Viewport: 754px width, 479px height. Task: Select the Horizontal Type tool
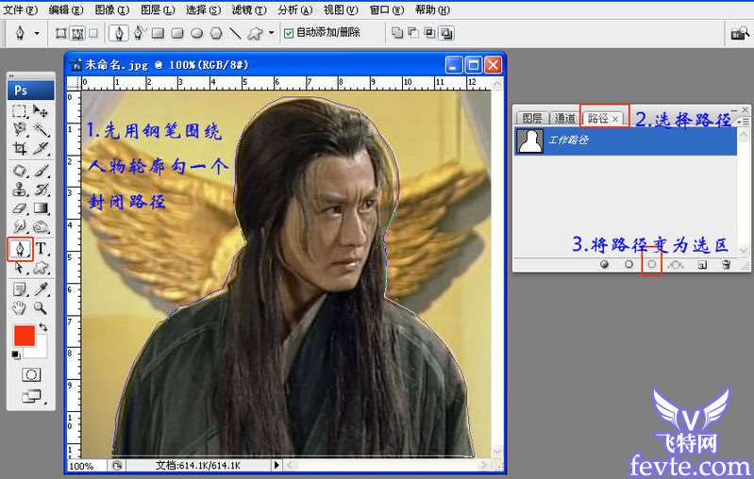[x=41, y=248]
